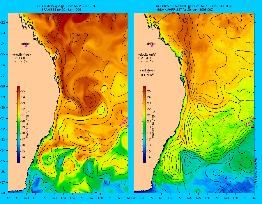Click longitude 158 label under left map
The height and width of the screenshot is (204, 262).
(100, 198)
